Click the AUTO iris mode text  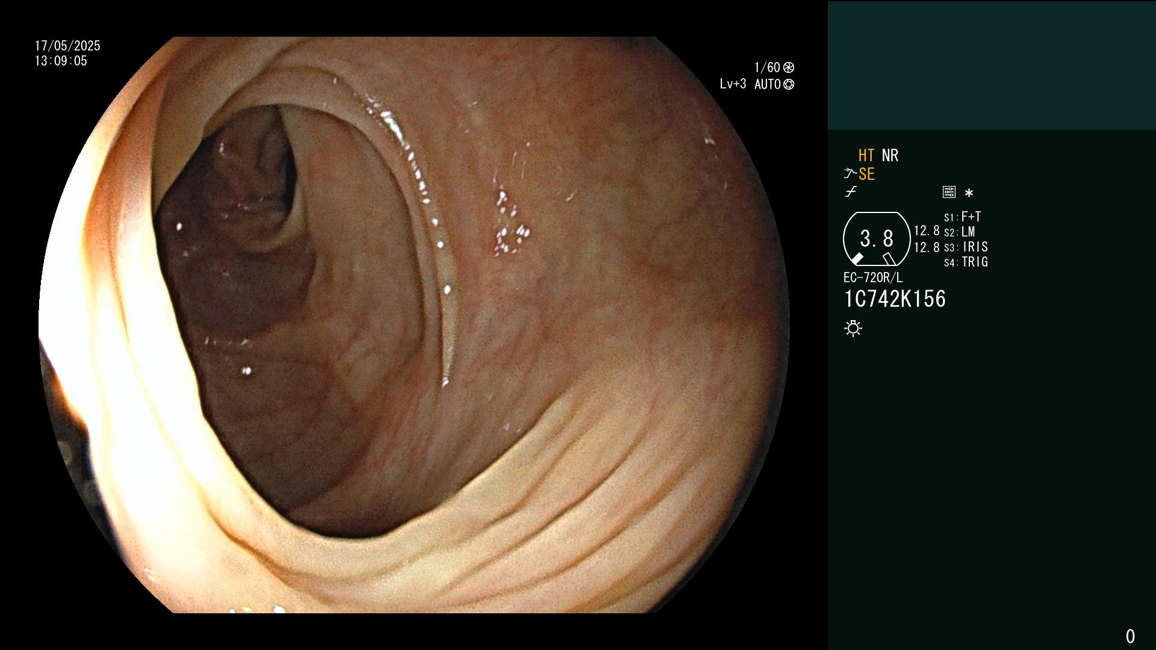[x=768, y=84]
